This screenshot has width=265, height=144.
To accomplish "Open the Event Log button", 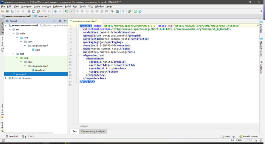I will tap(228, 136).
